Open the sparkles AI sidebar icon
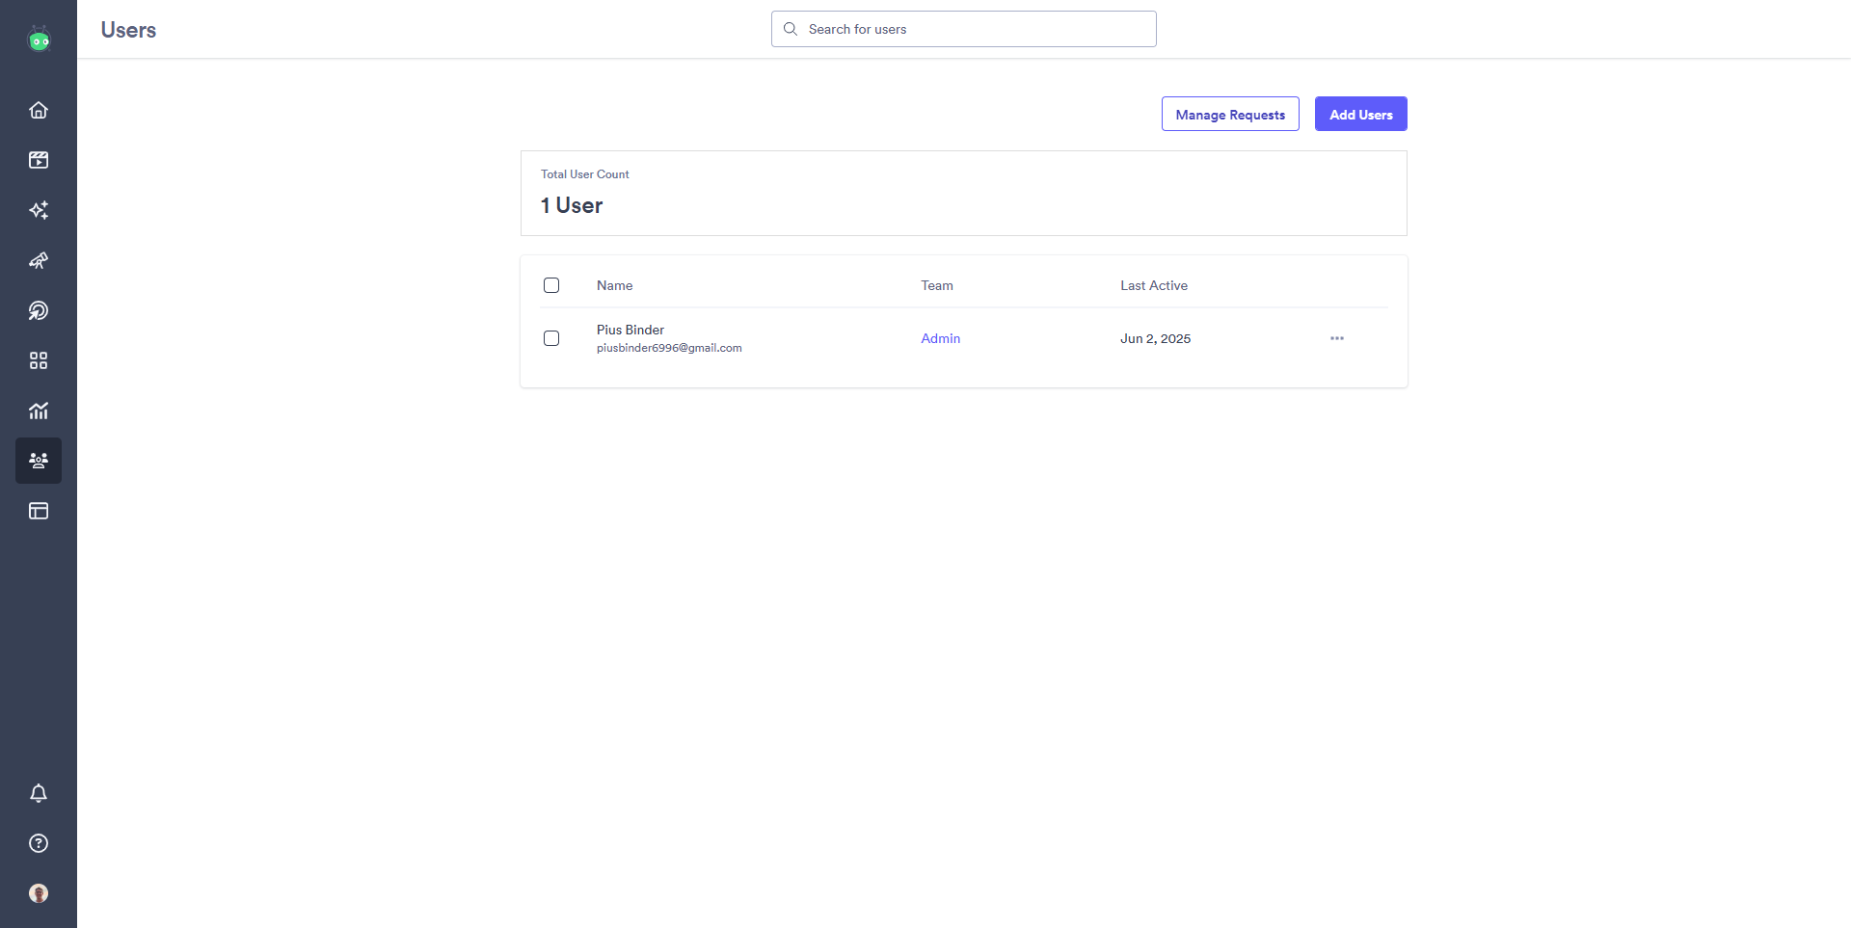This screenshot has width=1851, height=928. [x=39, y=210]
